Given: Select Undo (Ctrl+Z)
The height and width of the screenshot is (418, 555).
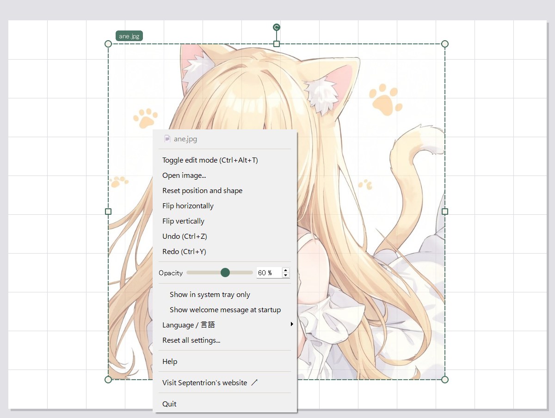Looking at the screenshot, I should (225, 236).
